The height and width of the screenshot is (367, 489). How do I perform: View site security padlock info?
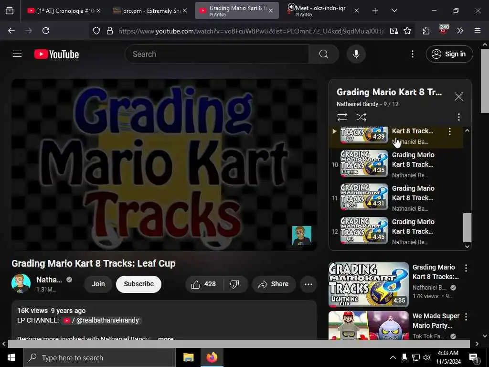tap(109, 31)
